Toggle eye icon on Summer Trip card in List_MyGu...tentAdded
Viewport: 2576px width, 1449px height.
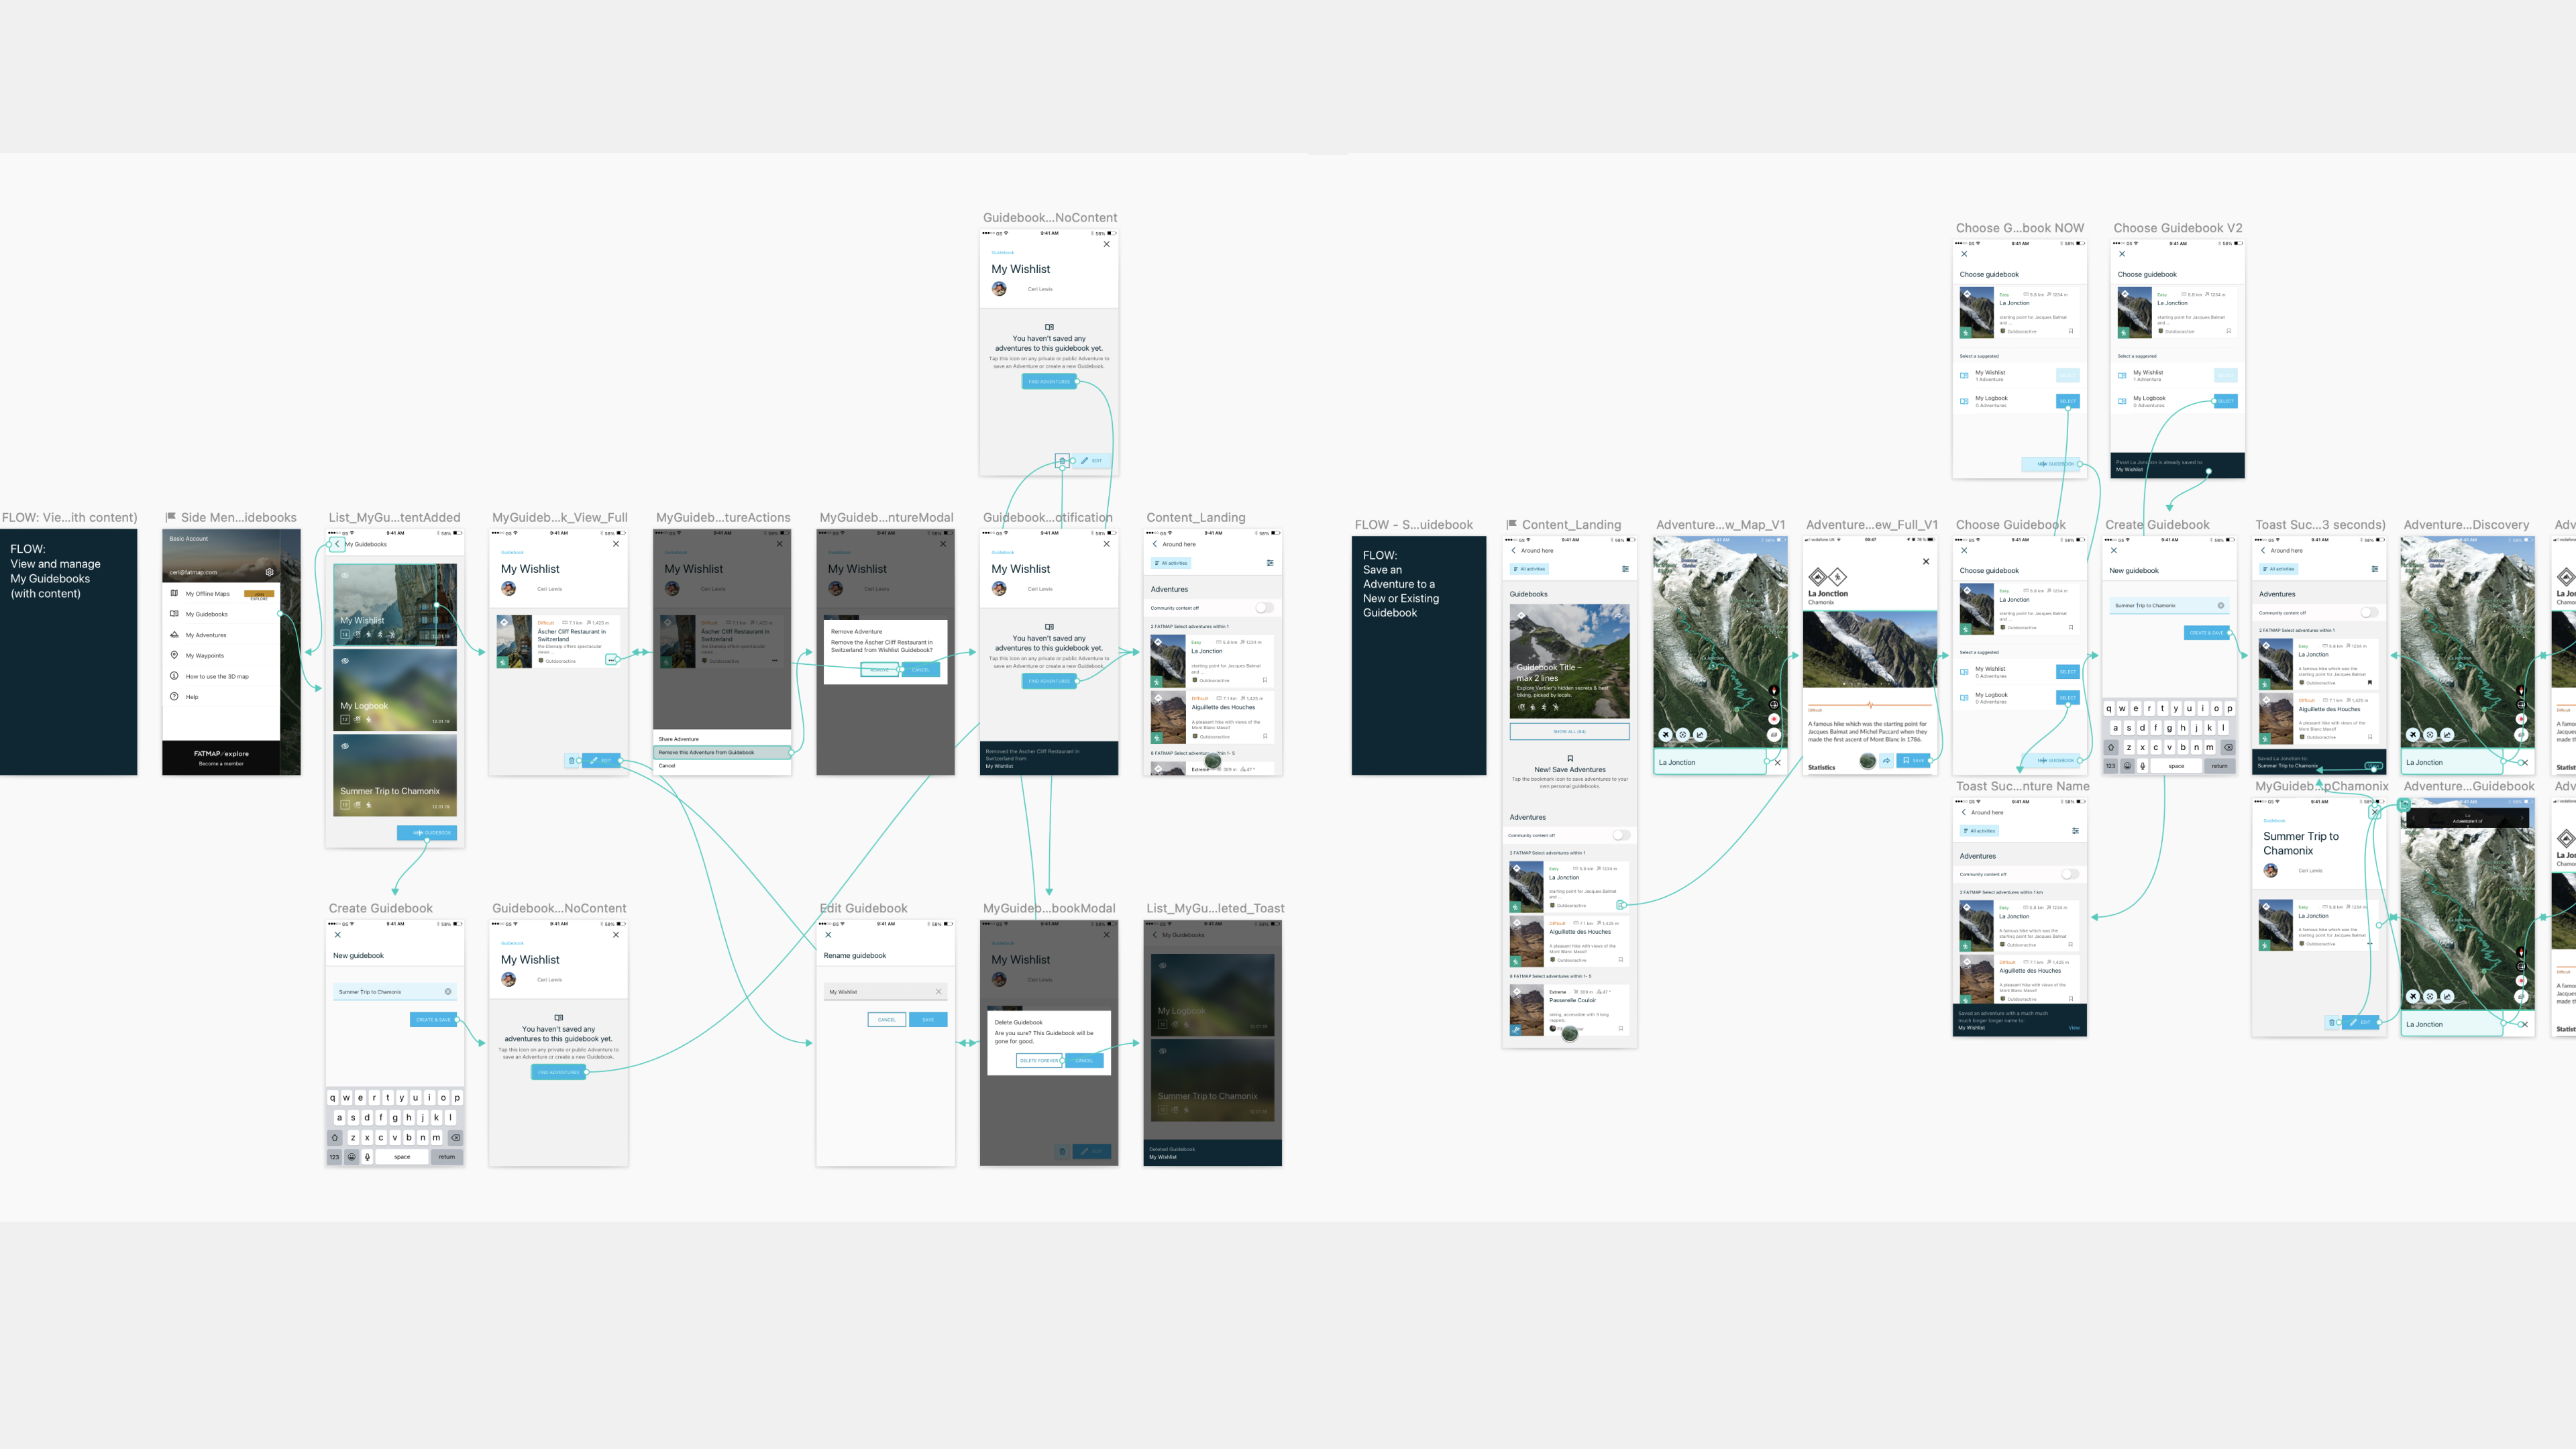point(345,745)
